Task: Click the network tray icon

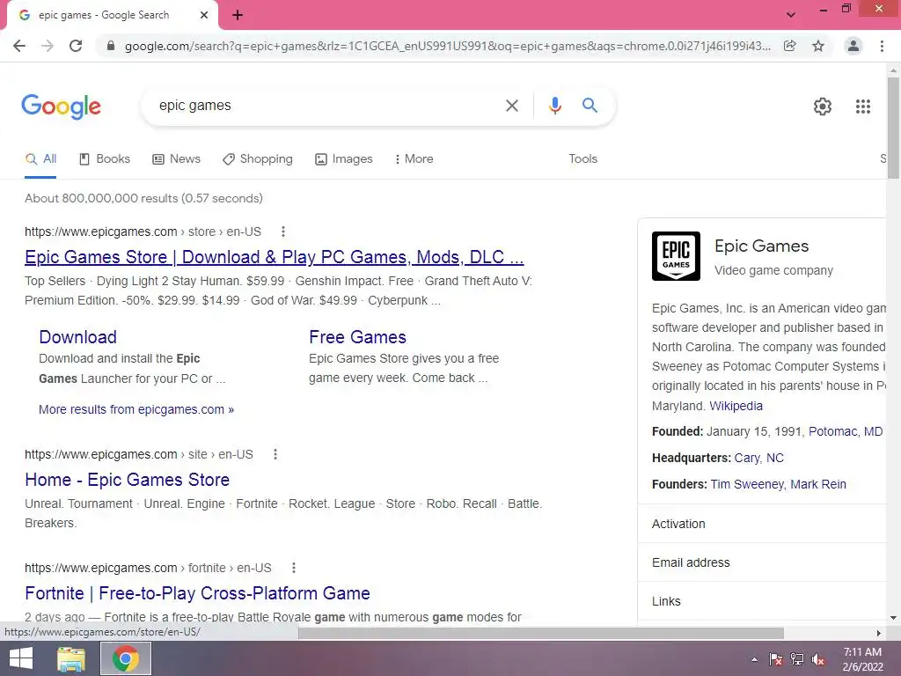Action: [x=797, y=659]
